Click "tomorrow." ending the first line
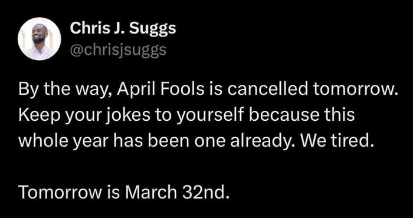The width and height of the screenshot is (413, 218). coord(353,91)
